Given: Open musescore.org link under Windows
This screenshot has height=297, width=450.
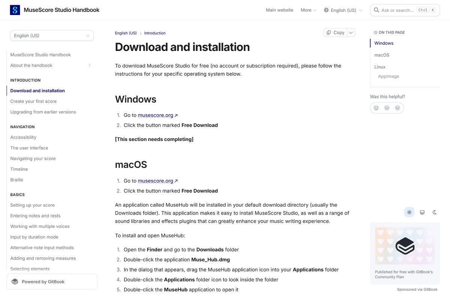Looking at the screenshot, I should pos(158,115).
